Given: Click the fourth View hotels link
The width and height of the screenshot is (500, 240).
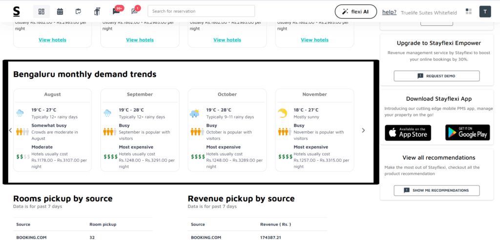Looking at the screenshot, I should [x=315, y=40].
